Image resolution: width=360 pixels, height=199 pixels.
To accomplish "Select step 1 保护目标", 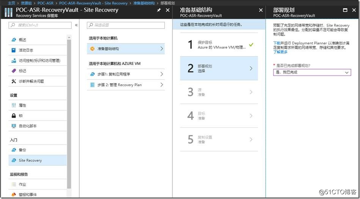I will pyautogui.click(x=219, y=44).
